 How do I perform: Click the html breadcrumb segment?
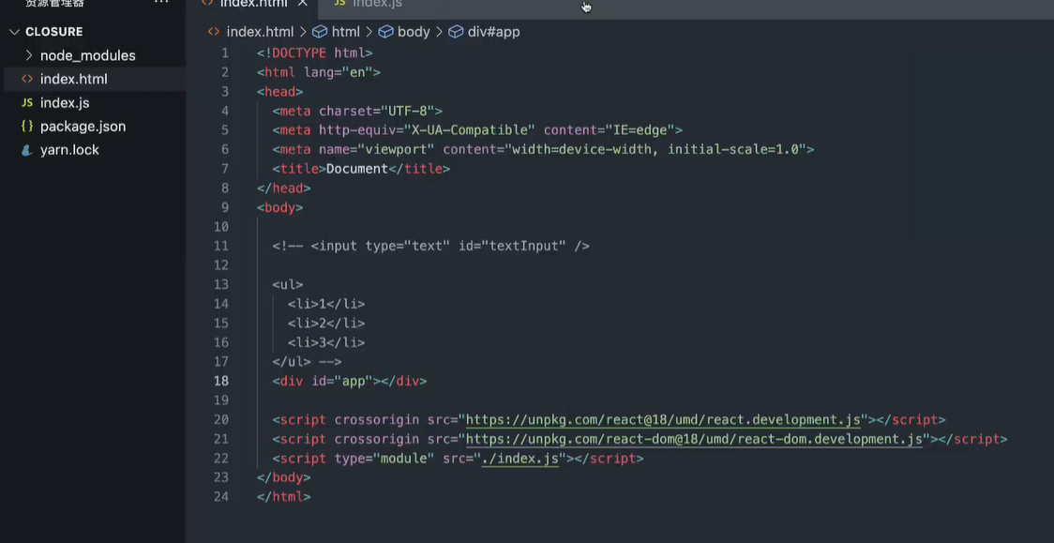point(345,32)
